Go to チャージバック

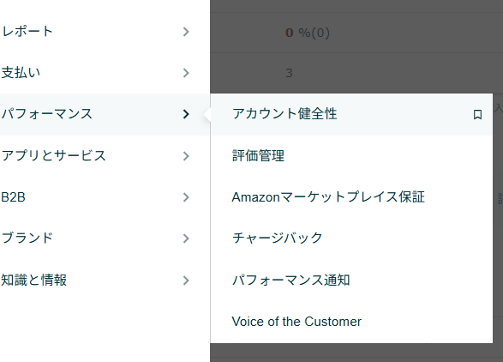tap(277, 238)
